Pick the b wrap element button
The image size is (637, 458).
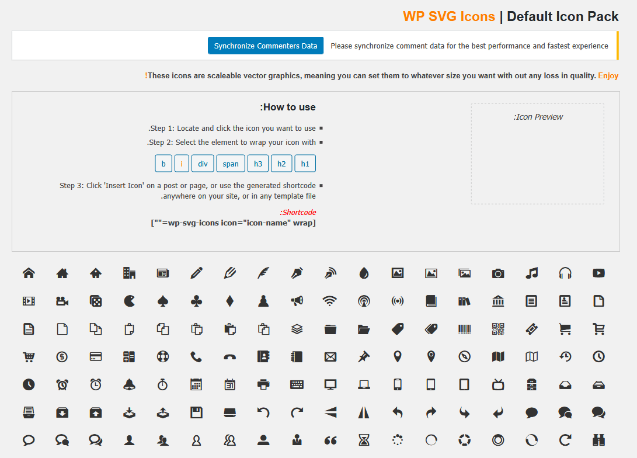(163, 164)
